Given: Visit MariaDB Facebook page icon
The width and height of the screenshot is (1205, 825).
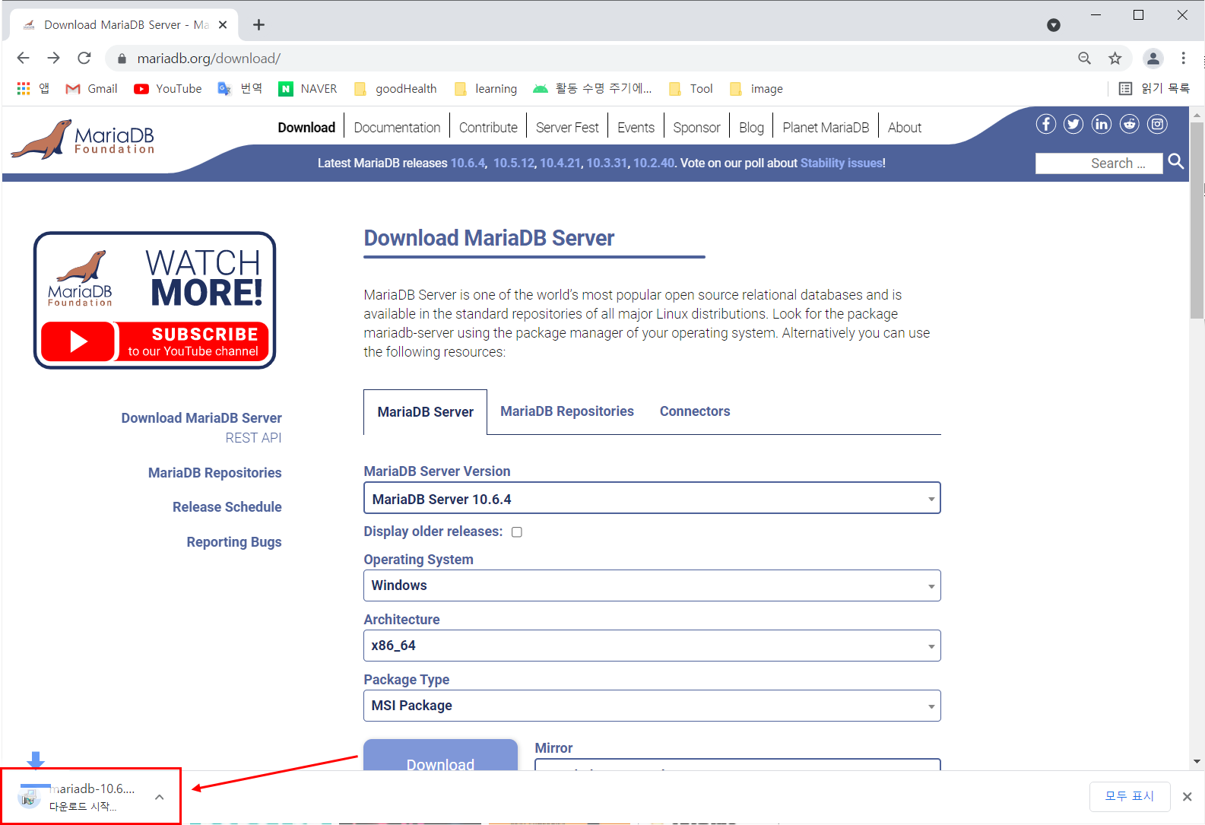Looking at the screenshot, I should [1045, 124].
